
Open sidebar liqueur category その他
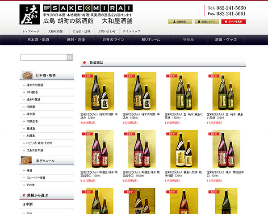pos(30,185)
